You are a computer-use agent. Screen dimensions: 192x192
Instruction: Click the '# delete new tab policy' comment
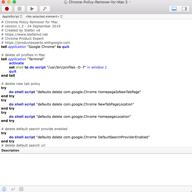pyautogui.click(x=21, y=84)
